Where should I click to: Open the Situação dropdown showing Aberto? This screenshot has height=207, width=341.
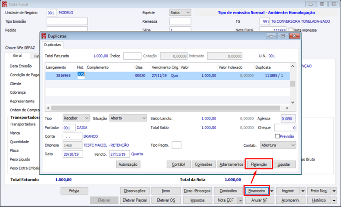click(128, 118)
